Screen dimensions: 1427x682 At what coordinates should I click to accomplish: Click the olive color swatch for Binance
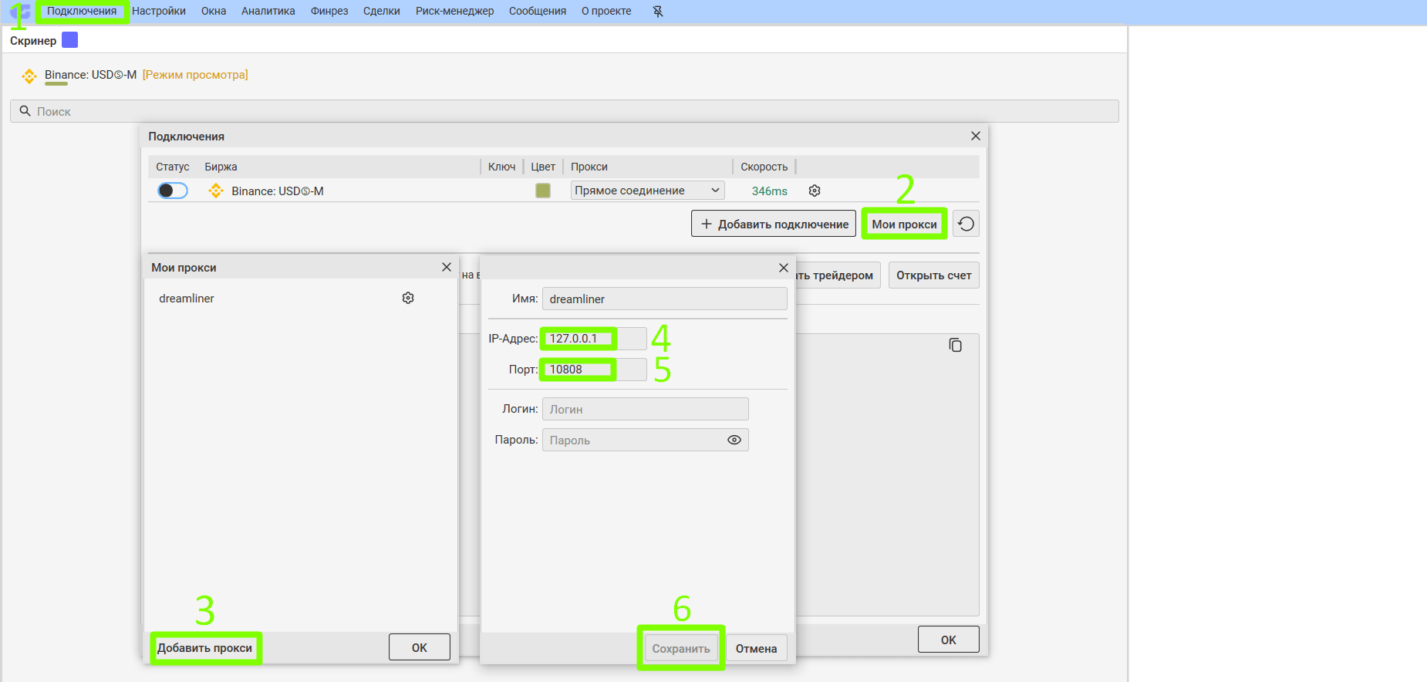[543, 191]
